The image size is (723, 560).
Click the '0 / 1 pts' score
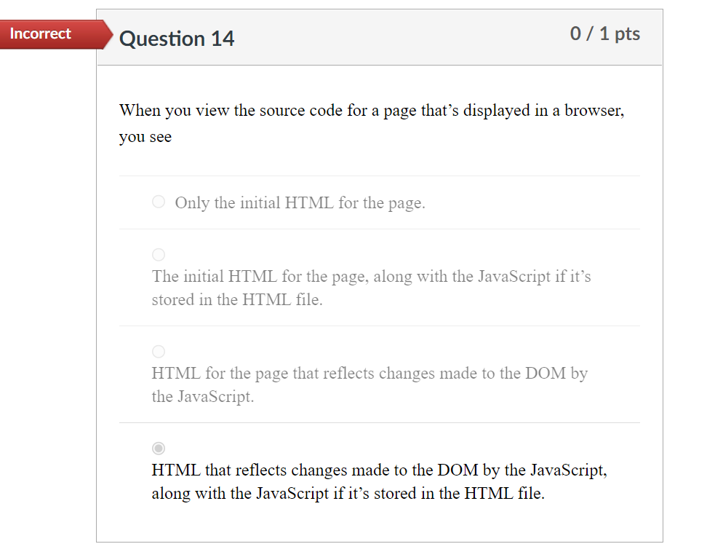(x=605, y=33)
